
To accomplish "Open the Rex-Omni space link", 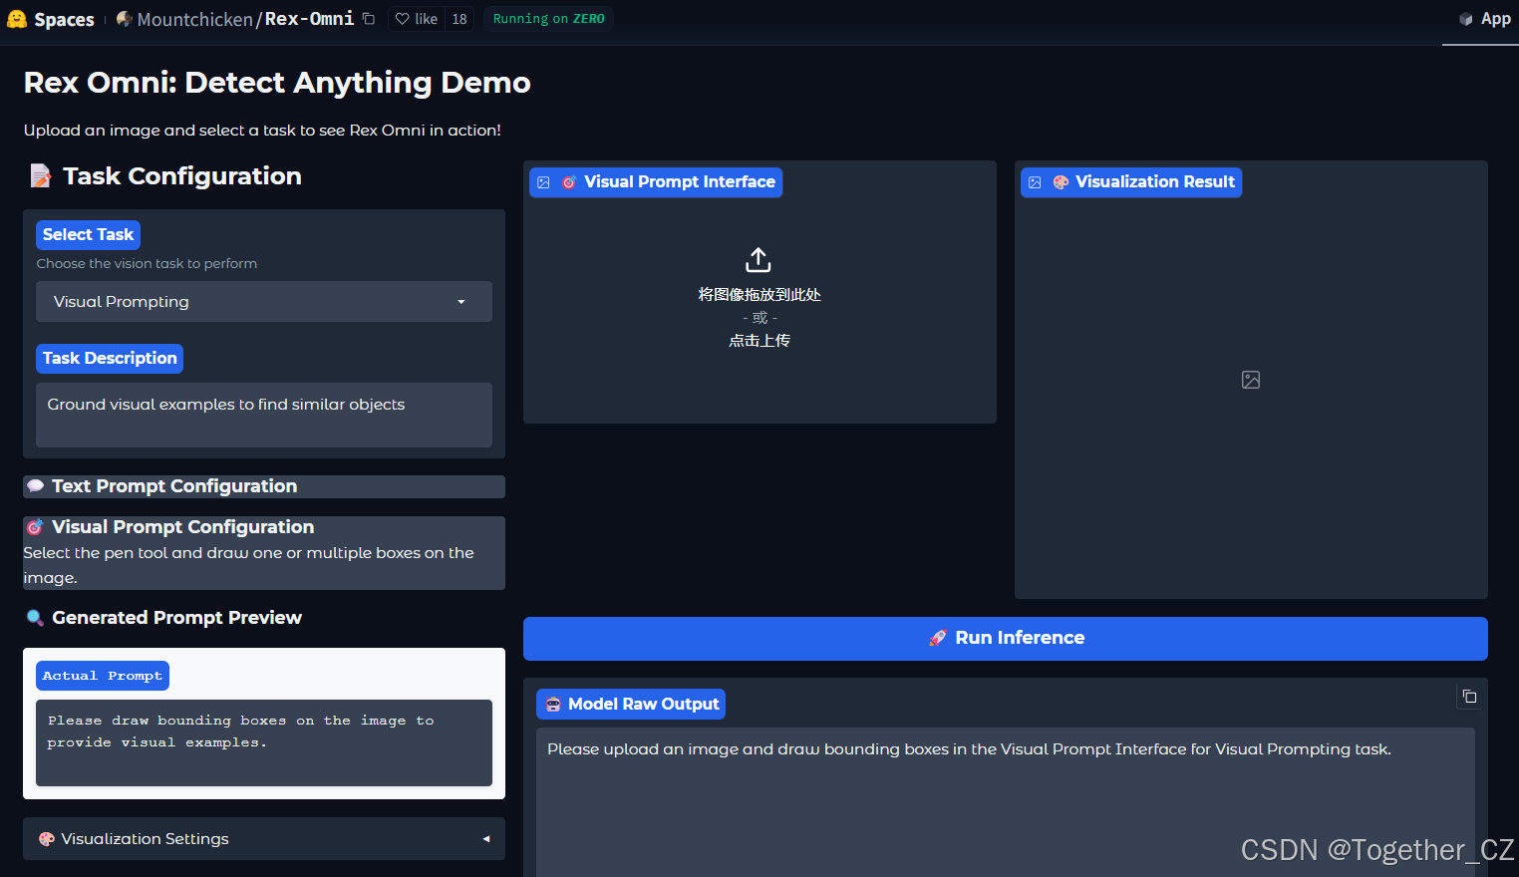I will [309, 19].
